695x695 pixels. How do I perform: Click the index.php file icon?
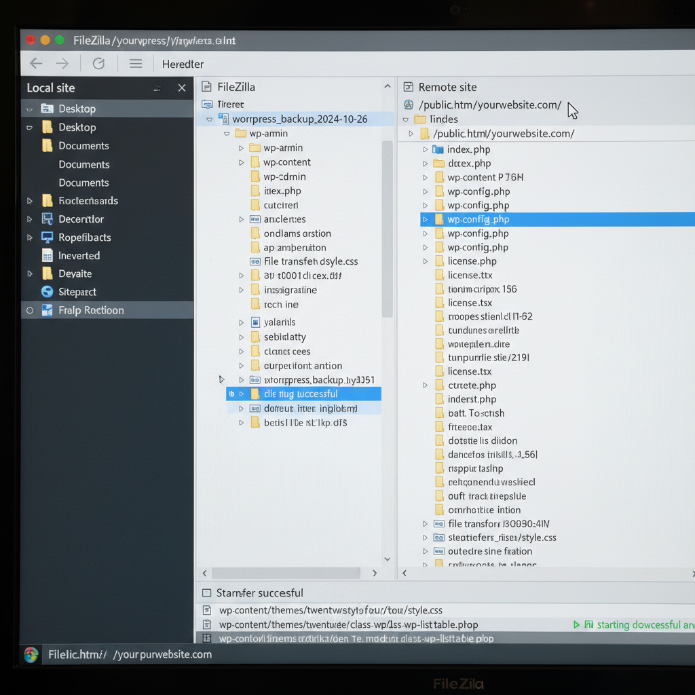click(438, 149)
